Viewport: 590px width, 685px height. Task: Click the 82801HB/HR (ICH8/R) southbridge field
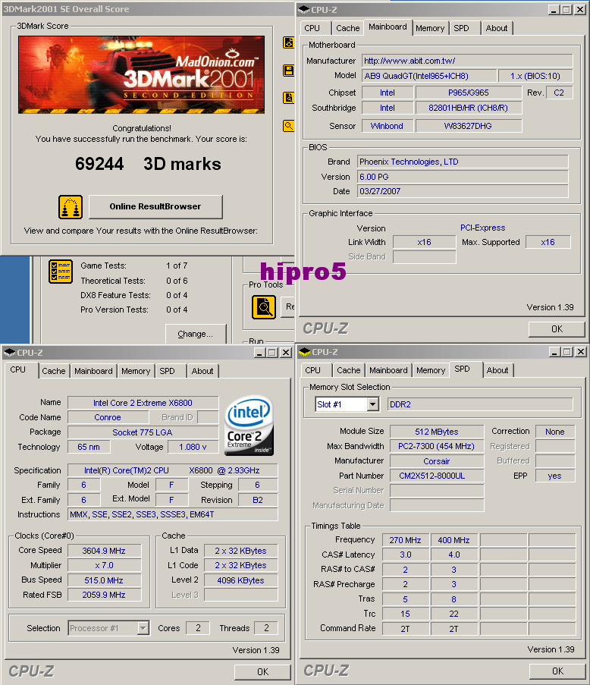click(x=469, y=108)
